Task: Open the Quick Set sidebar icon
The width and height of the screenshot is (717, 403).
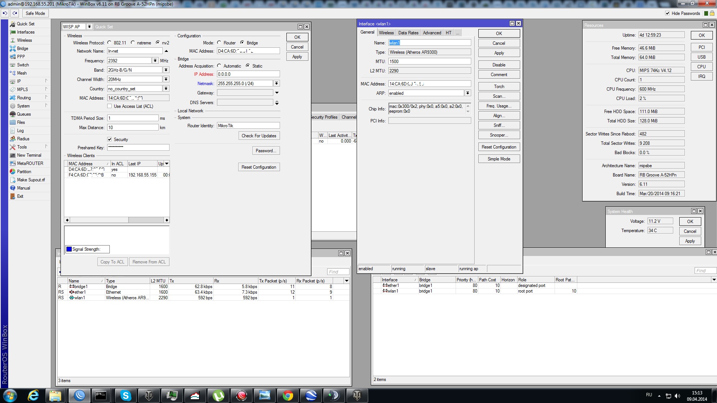Action: (13, 24)
